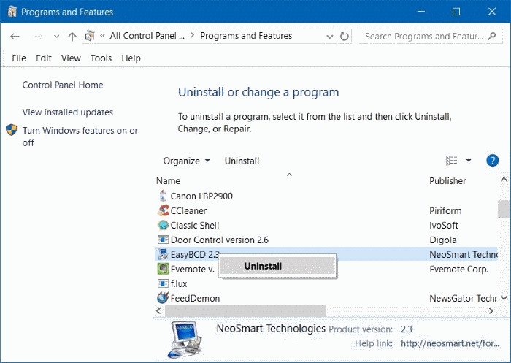511x363 pixels.
Task: Click the f.lux program icon
Action: point(164,283)
